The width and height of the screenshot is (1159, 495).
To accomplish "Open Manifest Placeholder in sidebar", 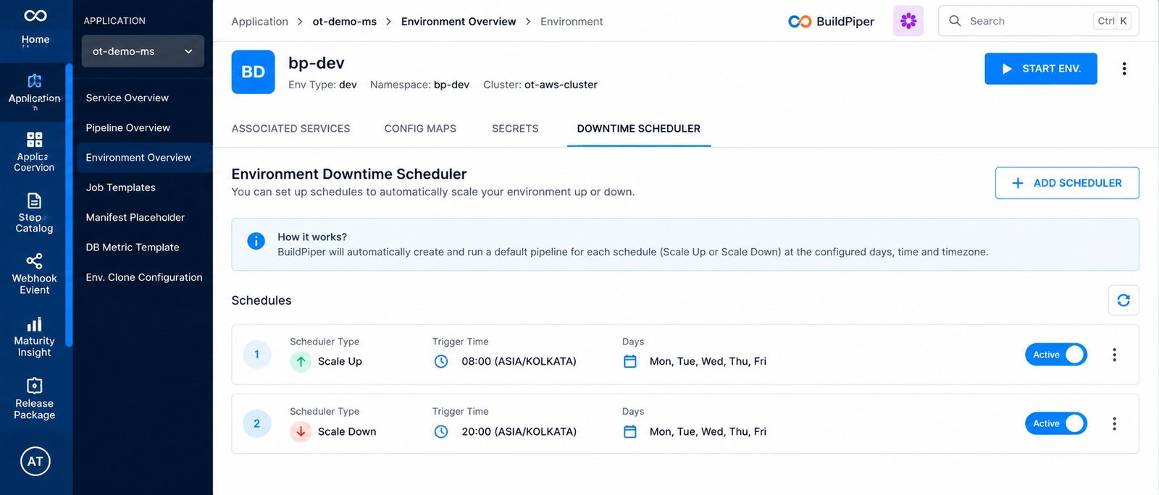I will pyautogui.click(x=135, y=217).
